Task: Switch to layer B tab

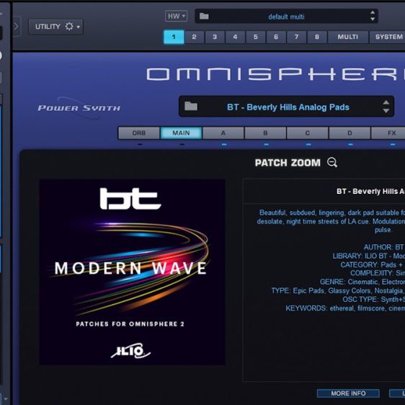Action: click(265, 133)
